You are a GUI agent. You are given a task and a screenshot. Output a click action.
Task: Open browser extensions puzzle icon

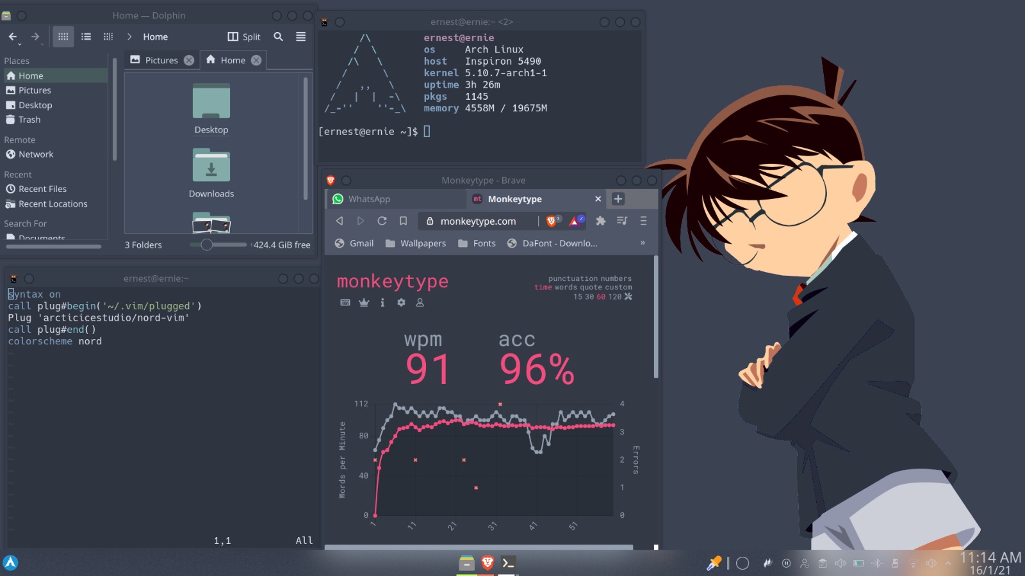click(x=600, y=221)
